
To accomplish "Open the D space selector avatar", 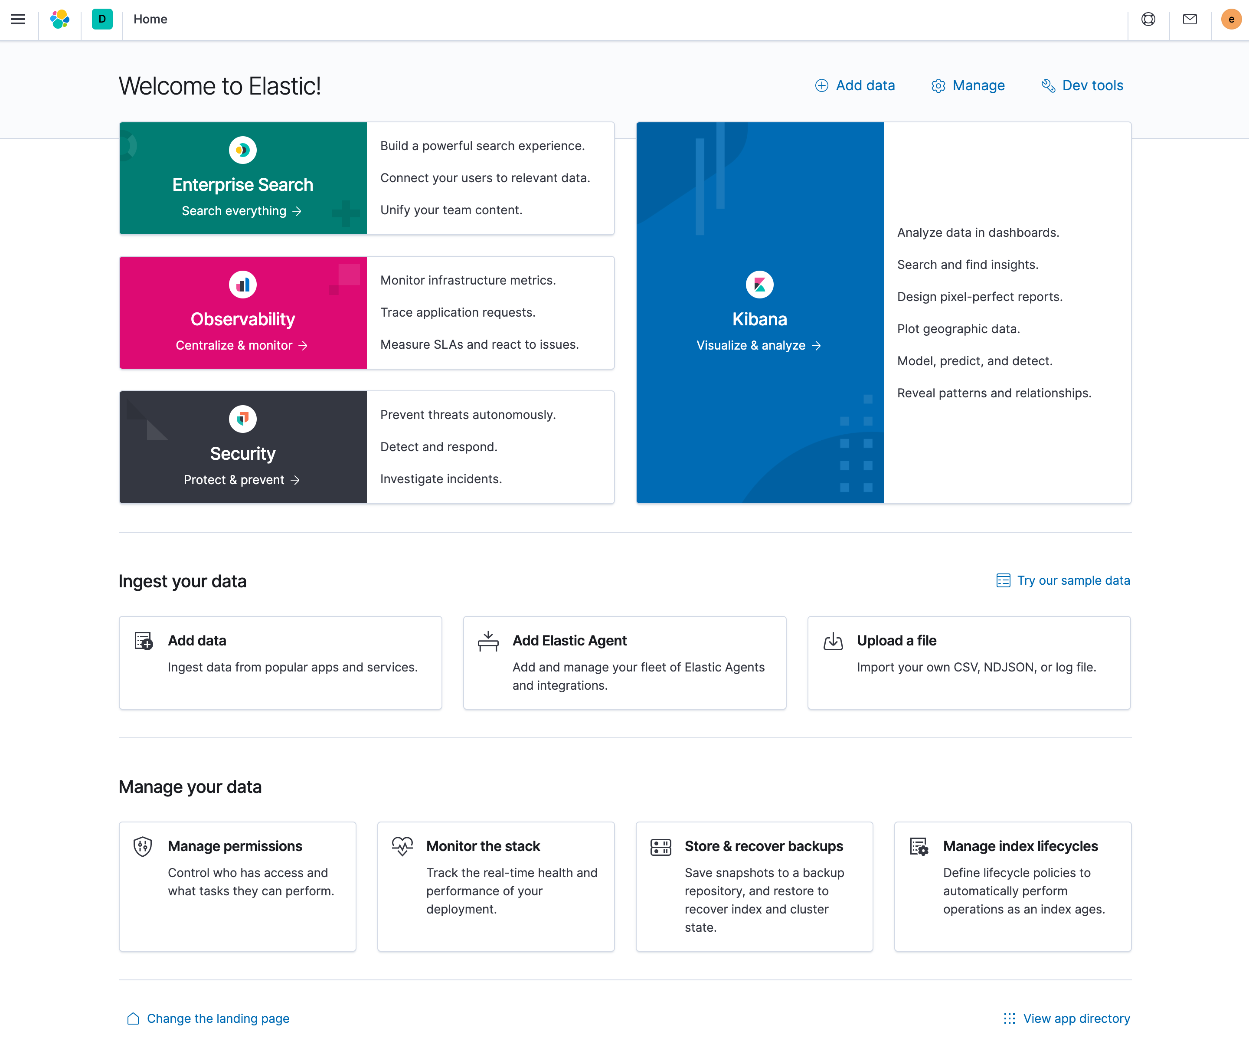I will (x=102, y=19).
